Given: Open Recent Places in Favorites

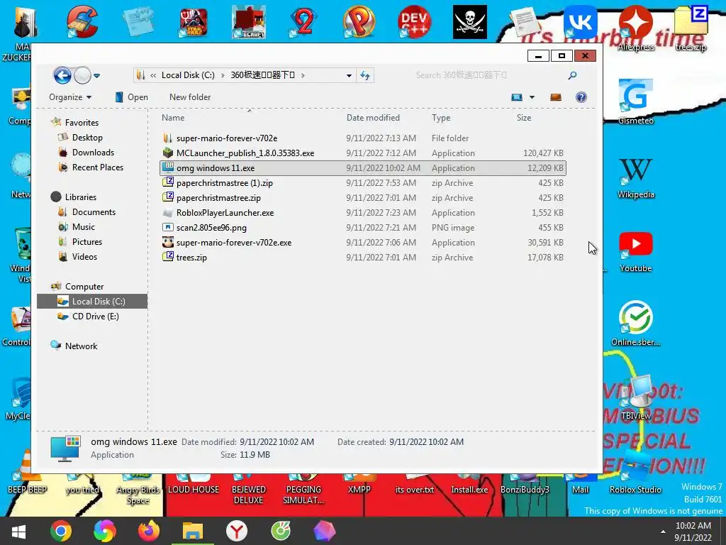Looking at the screenshot, I should coord(97,167).
